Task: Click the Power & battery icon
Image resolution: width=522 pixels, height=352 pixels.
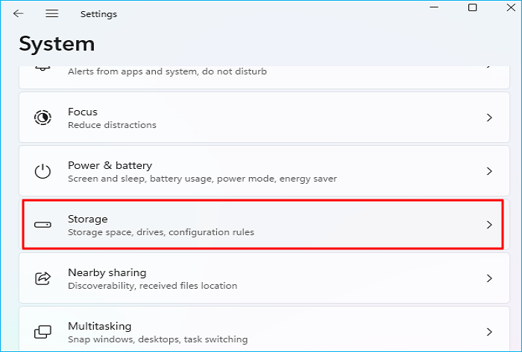Action: [x=43, y=171]
